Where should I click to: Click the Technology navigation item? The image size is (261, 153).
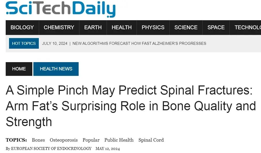tap(248, 27)
